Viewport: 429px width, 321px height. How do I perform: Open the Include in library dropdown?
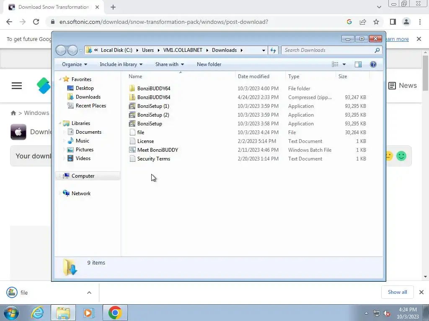tap(121, 64)
